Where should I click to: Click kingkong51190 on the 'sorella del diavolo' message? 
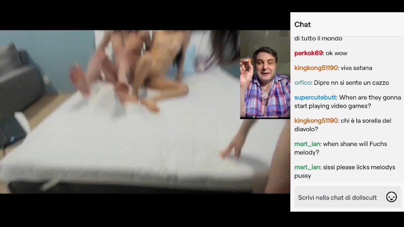pyautogui.click(x=316, y=121)
